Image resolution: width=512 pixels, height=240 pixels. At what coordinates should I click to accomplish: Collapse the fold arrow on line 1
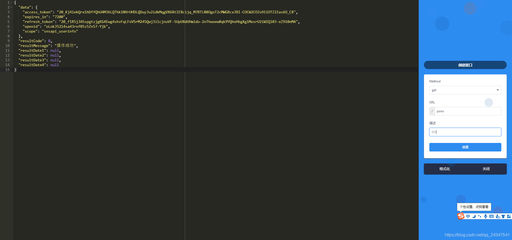[11, 3]
